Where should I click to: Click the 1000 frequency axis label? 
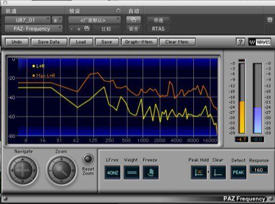click(x=143, y=141)
